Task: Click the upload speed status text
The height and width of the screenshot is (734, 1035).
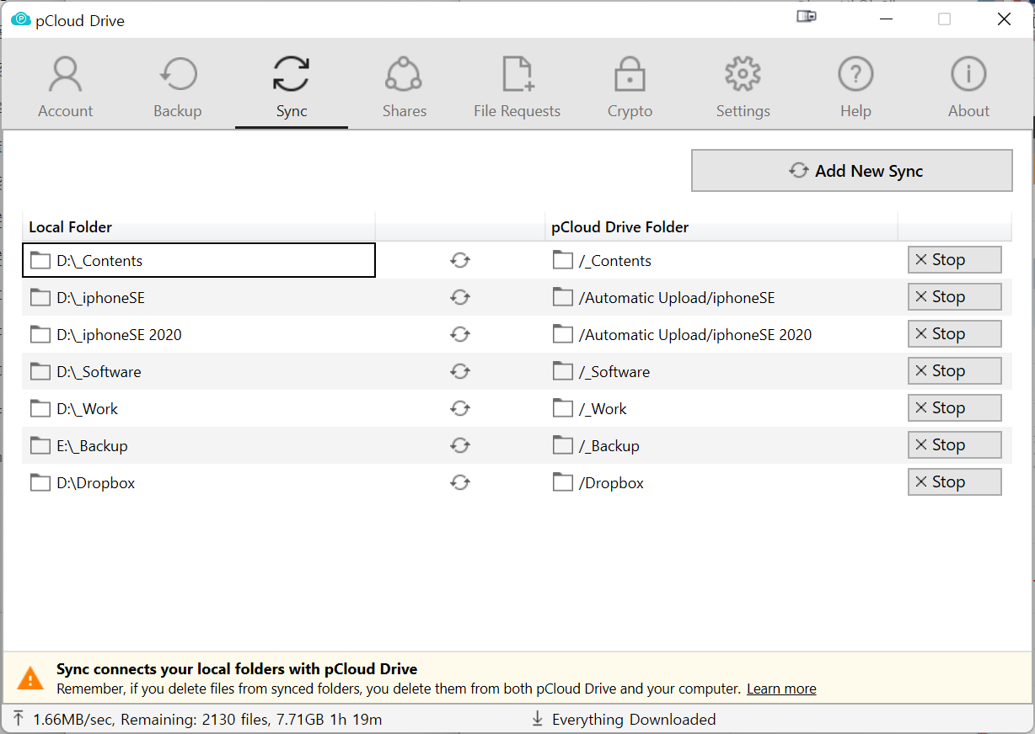Action: (207, 720)
